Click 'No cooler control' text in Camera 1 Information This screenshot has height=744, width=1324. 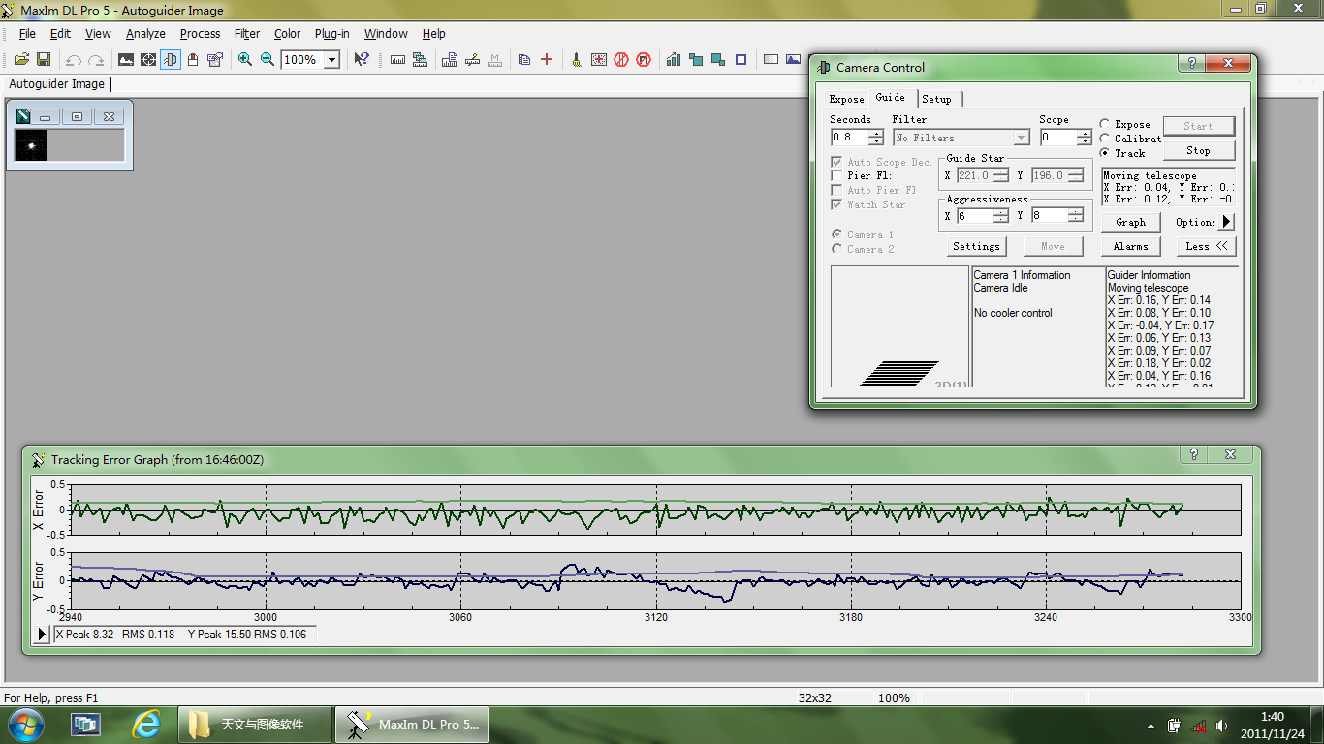point(1013,313)
